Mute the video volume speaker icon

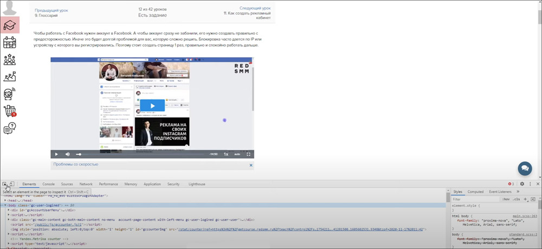pos(67,154)
